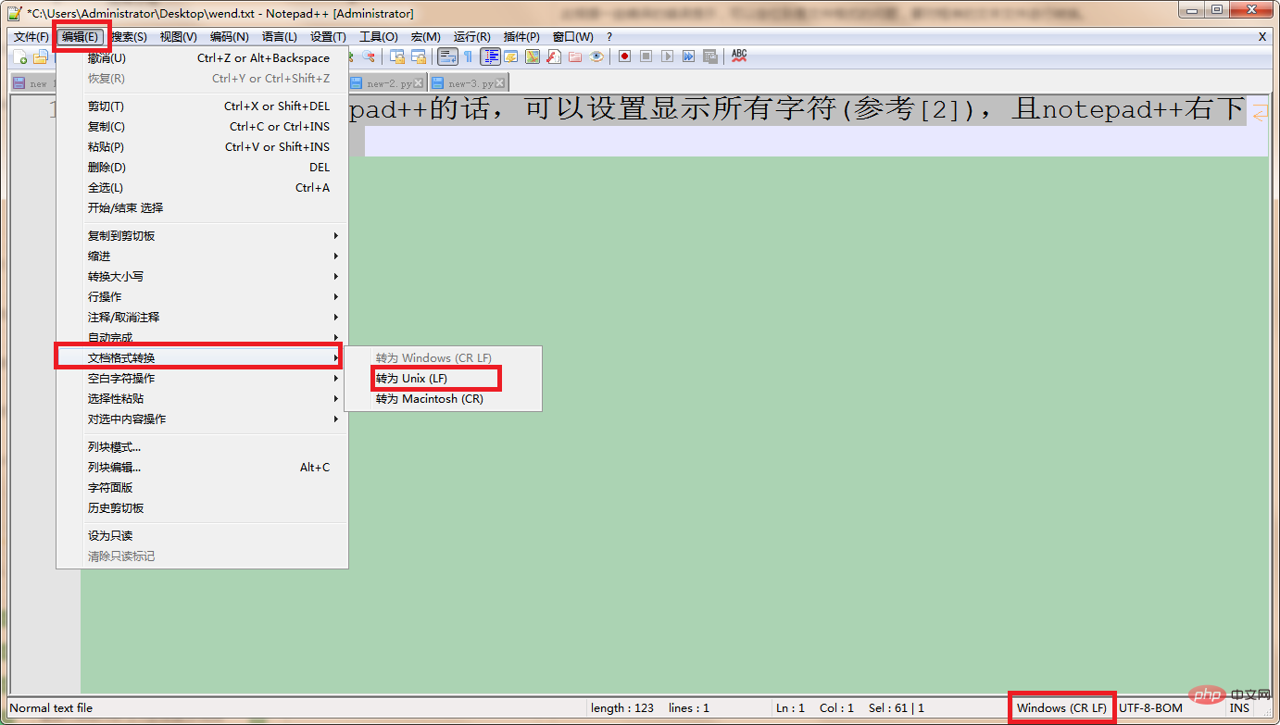Image resolution: width=1280 pixels, height=725 pixels.
Task: Select 粘贴(P) paste menu entry
Action: click(x=202, y=147)
